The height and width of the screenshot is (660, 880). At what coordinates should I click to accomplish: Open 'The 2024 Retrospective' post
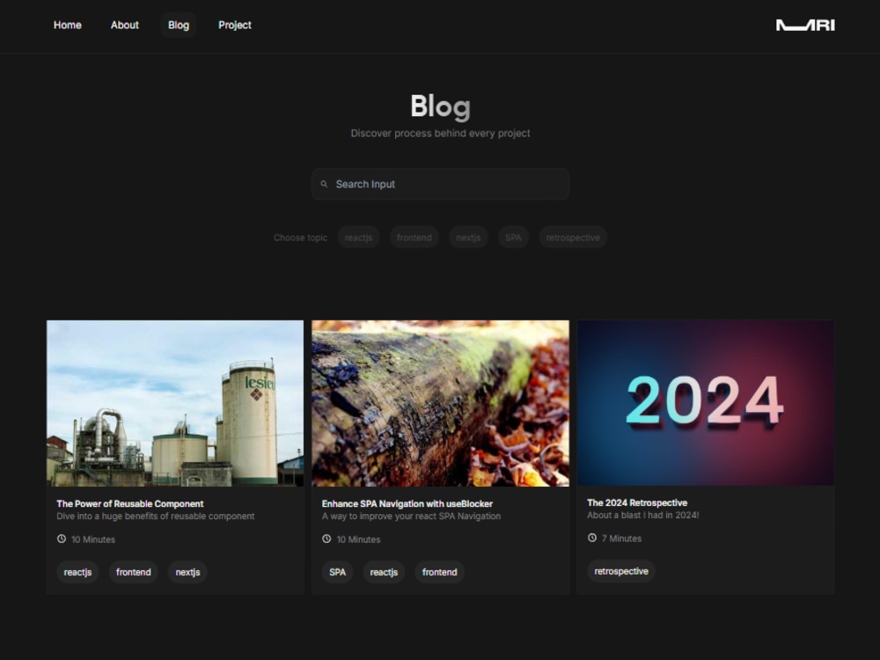637,502
